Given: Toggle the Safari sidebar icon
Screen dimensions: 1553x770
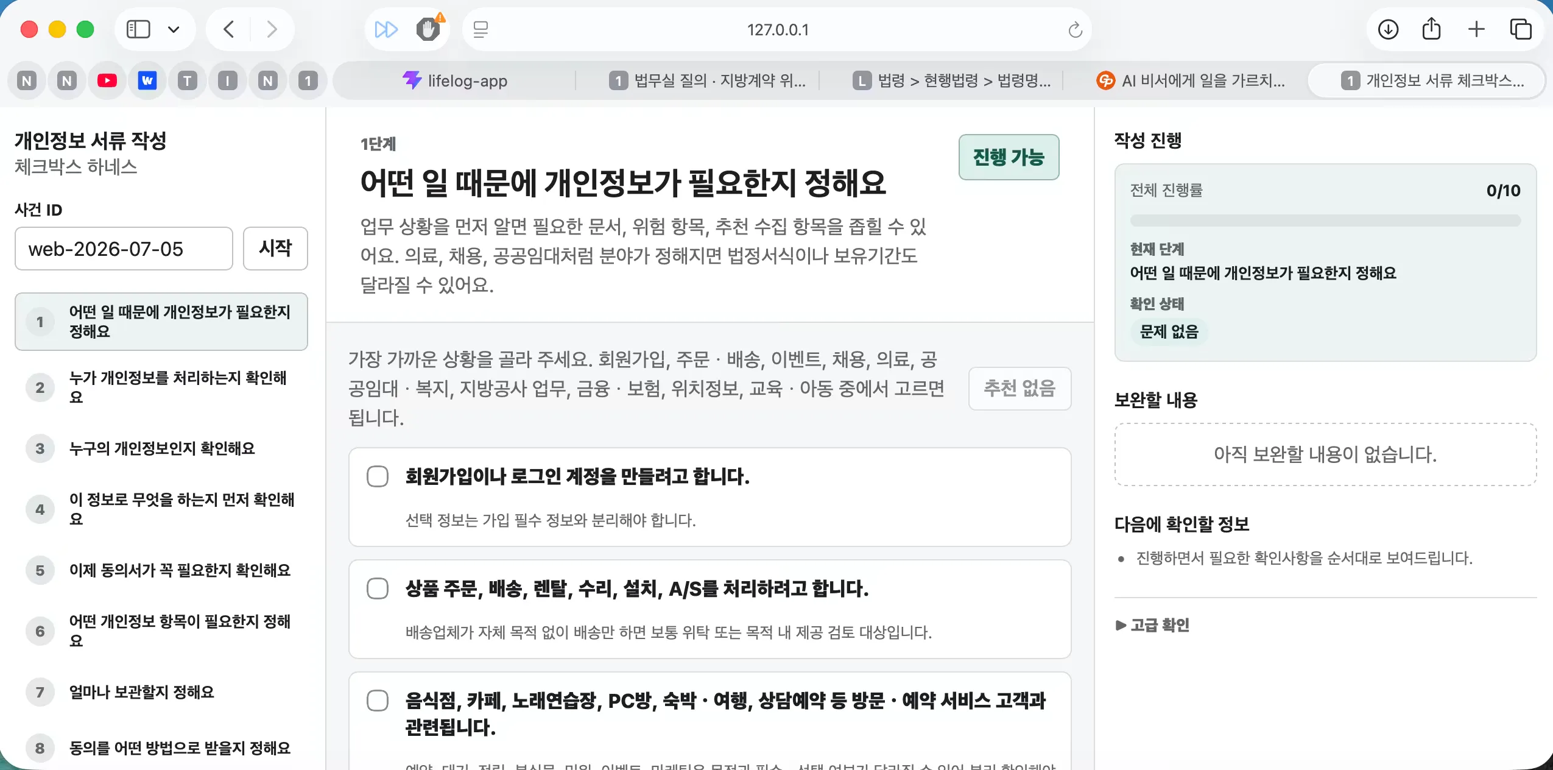Looking at the screenshot, I should coord(138,29).
